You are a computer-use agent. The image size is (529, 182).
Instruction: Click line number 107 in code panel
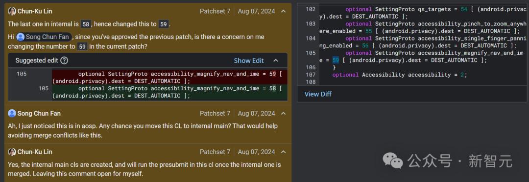311,75
